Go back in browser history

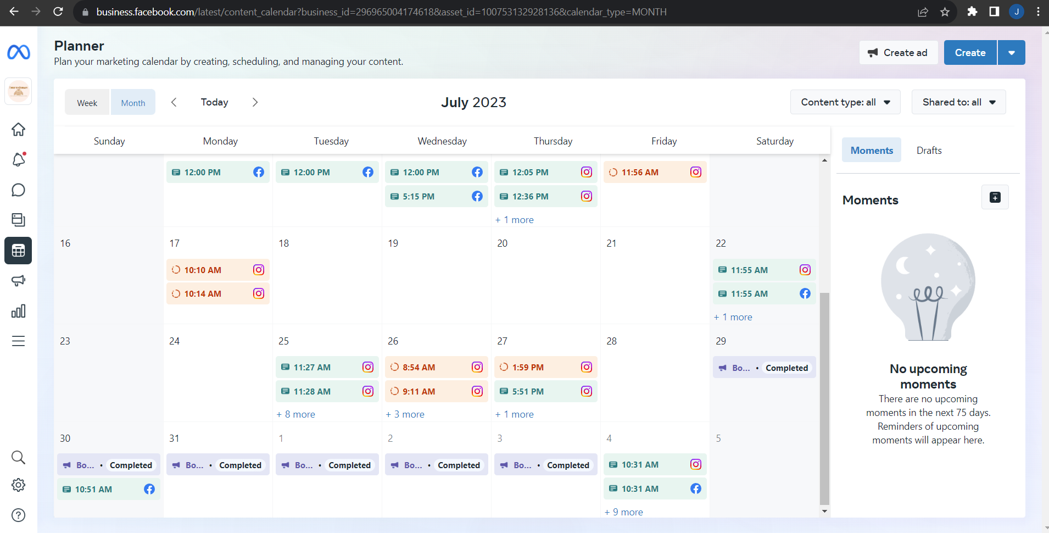coord(14,12)
